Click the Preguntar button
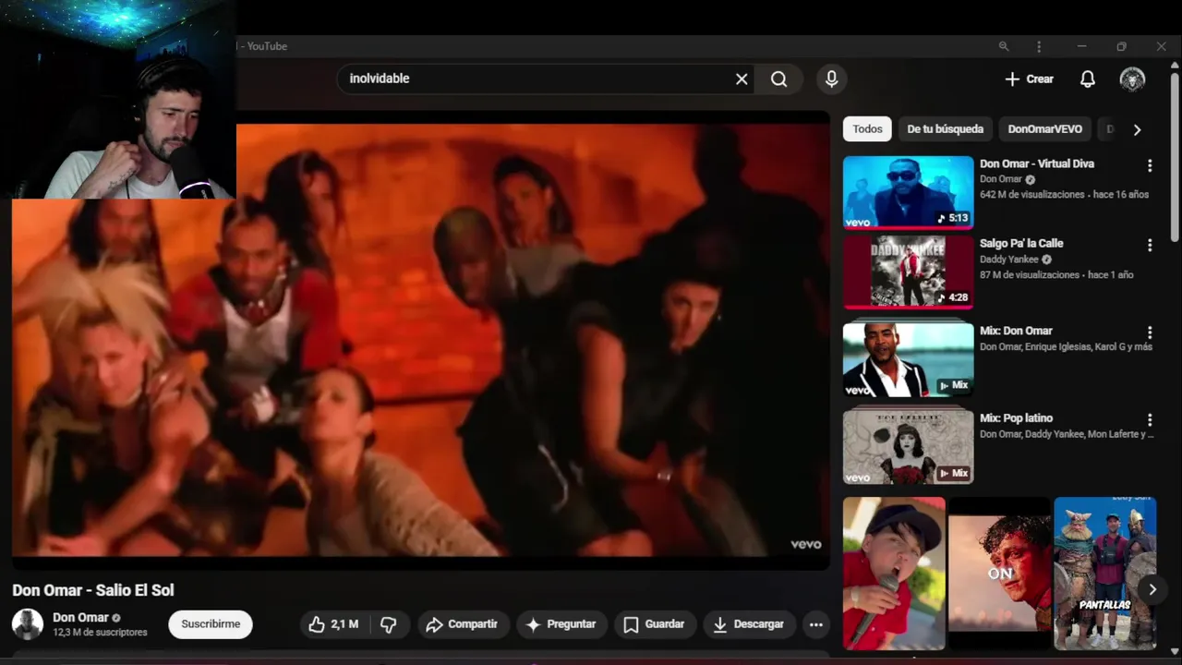The height and width of the screenshot is (665, 1182). (561, 625)
